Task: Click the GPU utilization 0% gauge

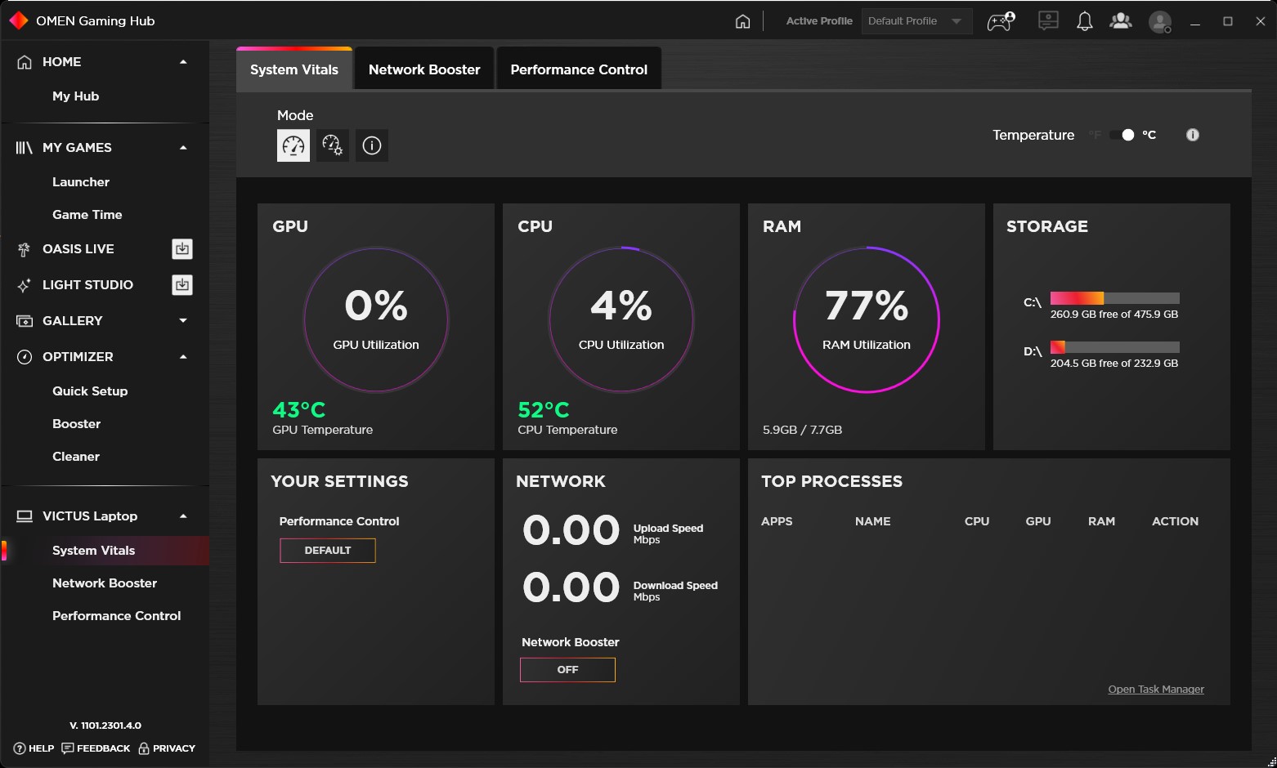Action: tap(376, 320)
